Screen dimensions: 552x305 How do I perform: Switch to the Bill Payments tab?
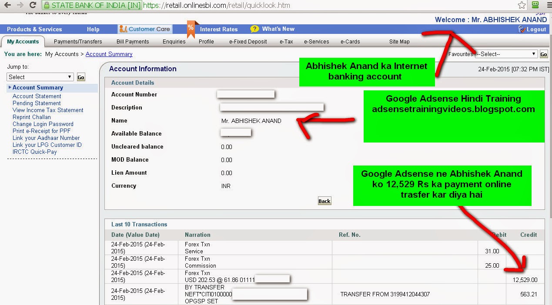133,42
